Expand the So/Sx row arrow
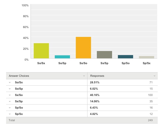This screenshot has height=124, width=161. pos(10,83)
